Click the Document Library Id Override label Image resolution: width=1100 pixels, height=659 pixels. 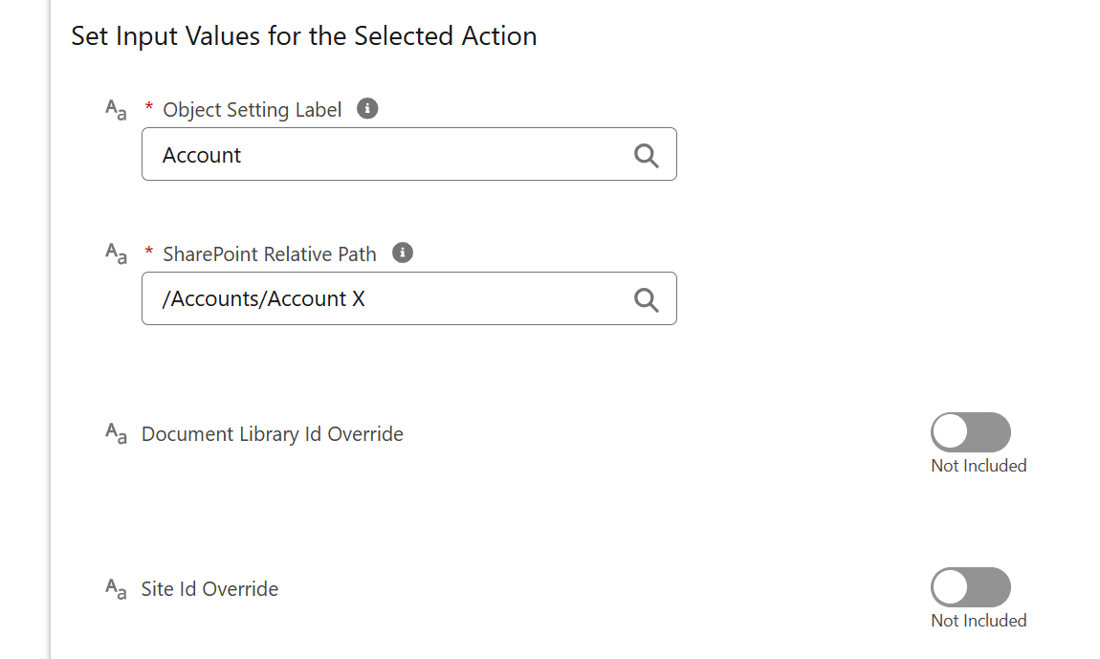[x=273, y=434]
